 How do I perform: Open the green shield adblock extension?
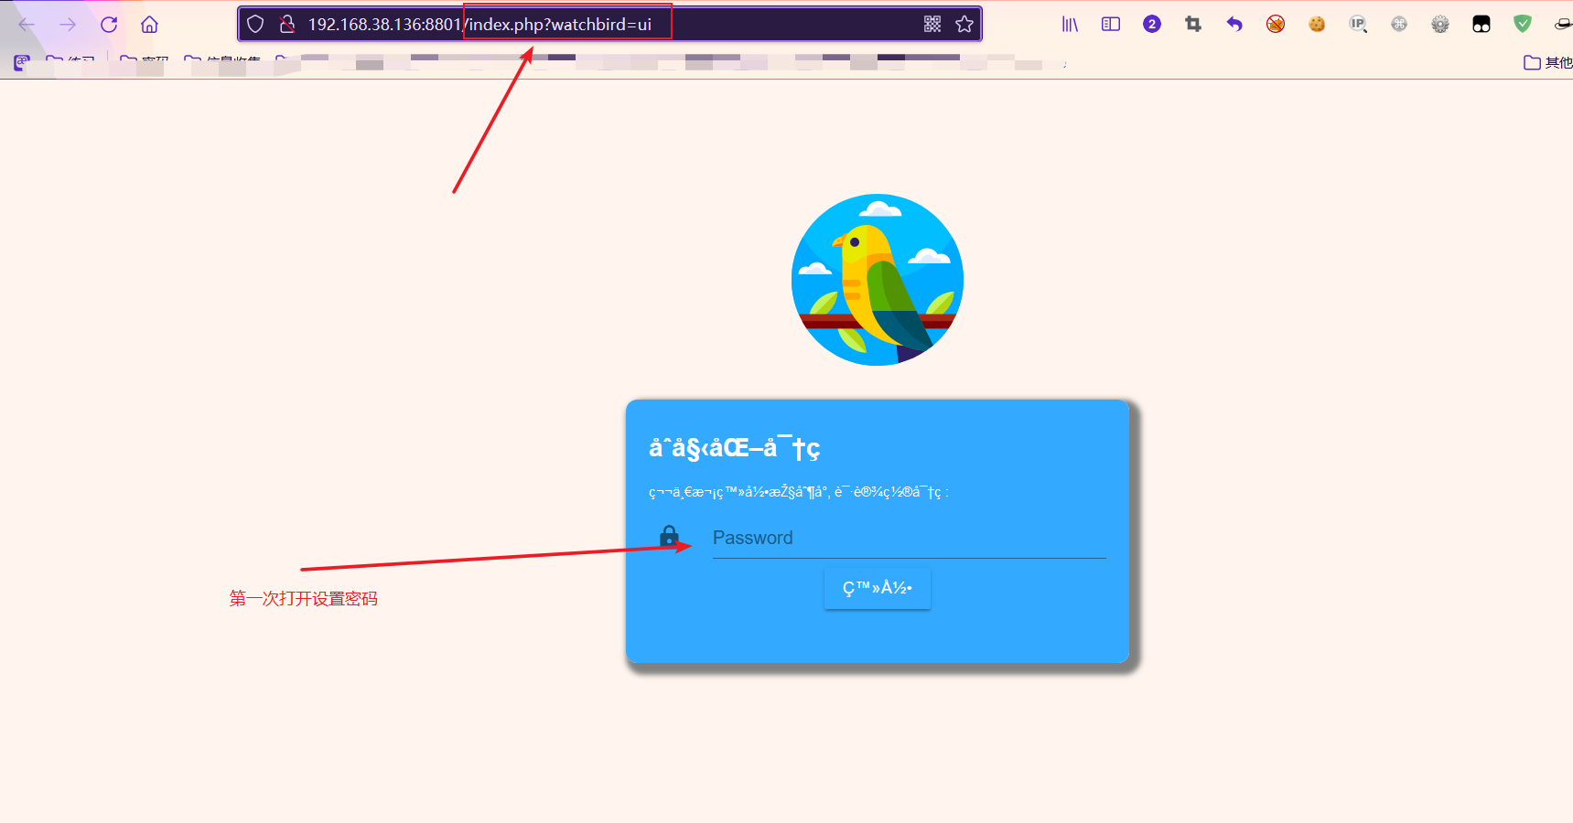click(1523, 25)
